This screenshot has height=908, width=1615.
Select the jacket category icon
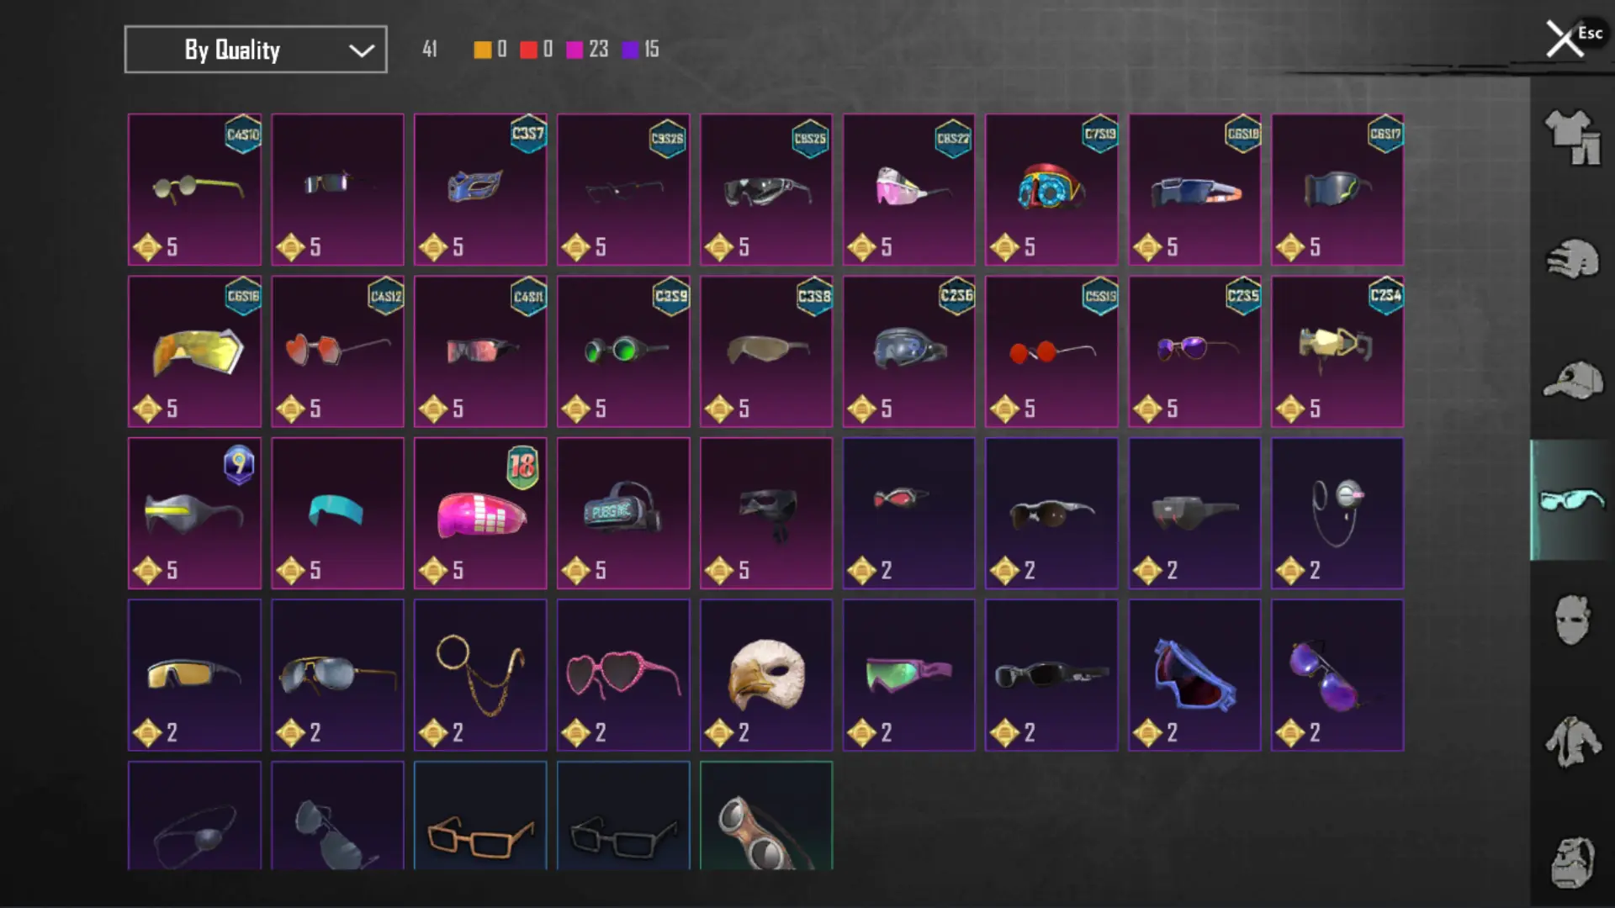[x=1572, y=742]
